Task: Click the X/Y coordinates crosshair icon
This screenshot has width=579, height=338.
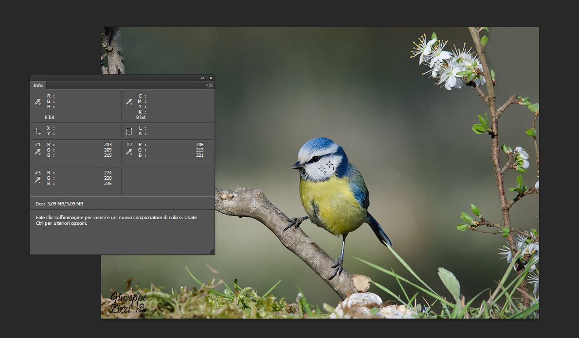Action: click(37, 131)
